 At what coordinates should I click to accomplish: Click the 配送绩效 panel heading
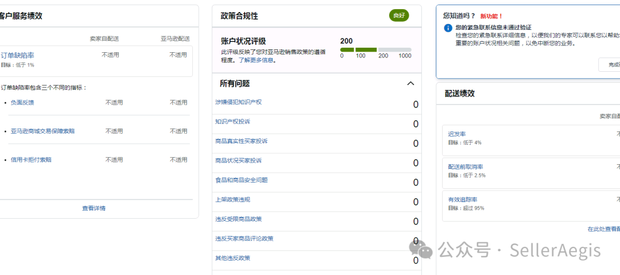click(459, 94)
